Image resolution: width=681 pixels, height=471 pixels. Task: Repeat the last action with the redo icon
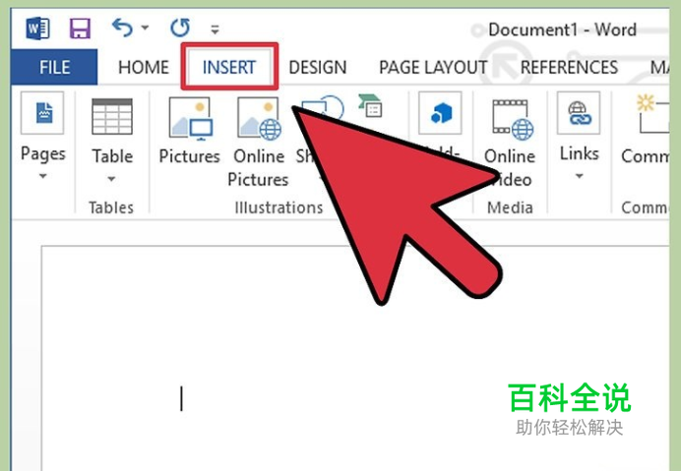point(180,28)
